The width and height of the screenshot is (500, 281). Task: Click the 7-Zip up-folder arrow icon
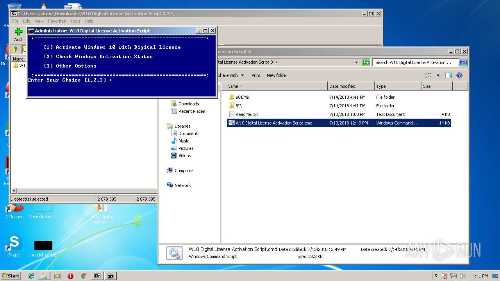15,50
